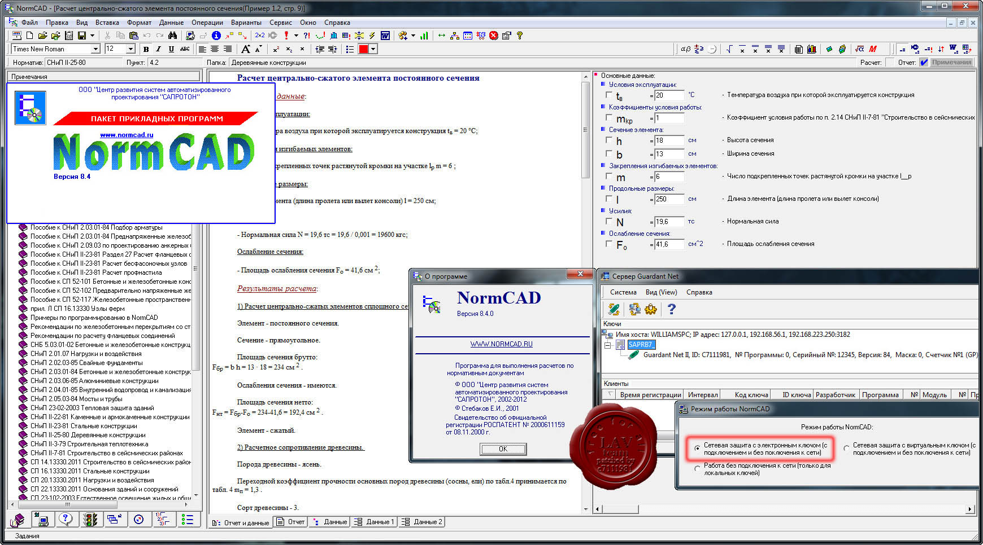Viewport: 983px width, 545px height.
Task: Click the green bar chart icon
Action: 424,36
